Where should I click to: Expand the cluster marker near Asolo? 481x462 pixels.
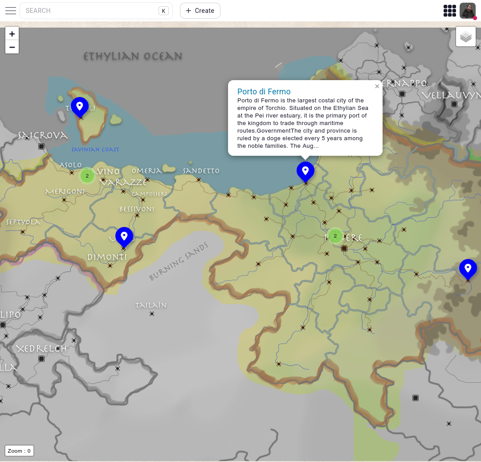87,176
